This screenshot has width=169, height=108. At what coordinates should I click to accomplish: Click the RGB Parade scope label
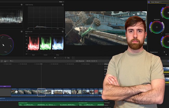[29, 32]
